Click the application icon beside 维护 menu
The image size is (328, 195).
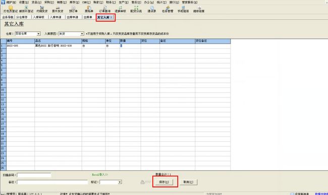tap(3, 2)
